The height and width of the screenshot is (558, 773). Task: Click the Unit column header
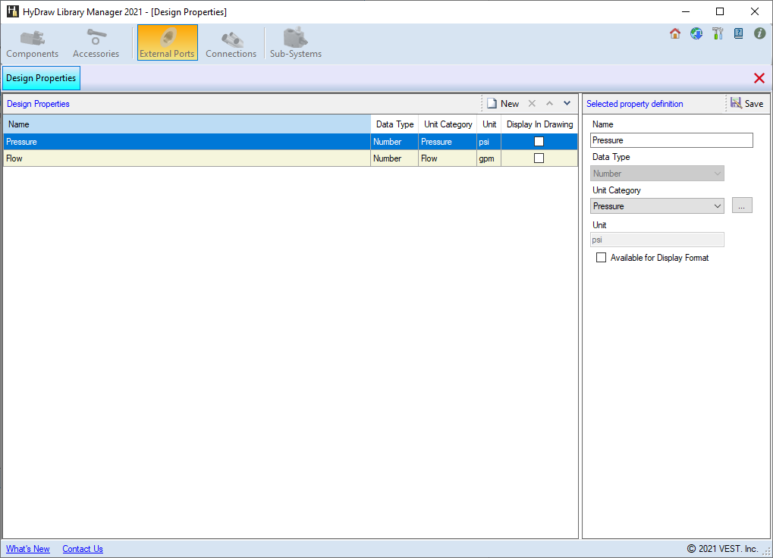tap(489, 124)
